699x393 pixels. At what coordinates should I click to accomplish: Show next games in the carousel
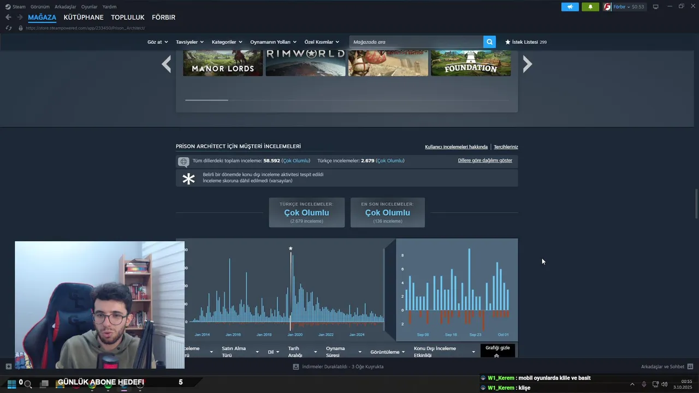pos(527,64)
